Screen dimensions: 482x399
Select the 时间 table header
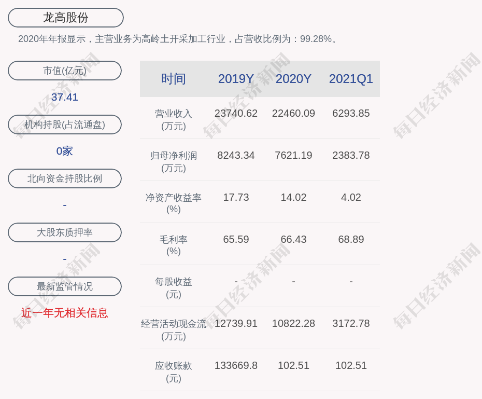coord(174,79)
